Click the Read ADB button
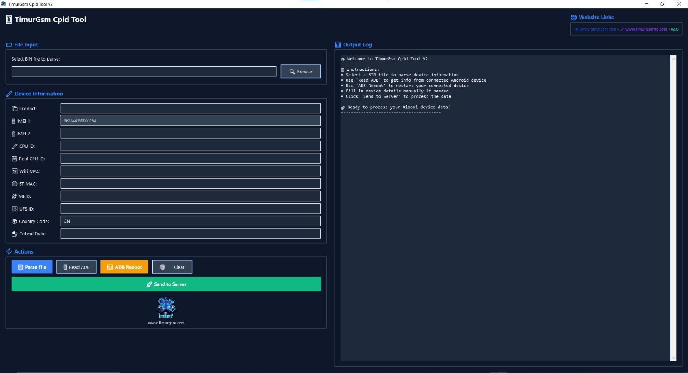Viewport: 688px width, 373px height. [x=77, y=267]
